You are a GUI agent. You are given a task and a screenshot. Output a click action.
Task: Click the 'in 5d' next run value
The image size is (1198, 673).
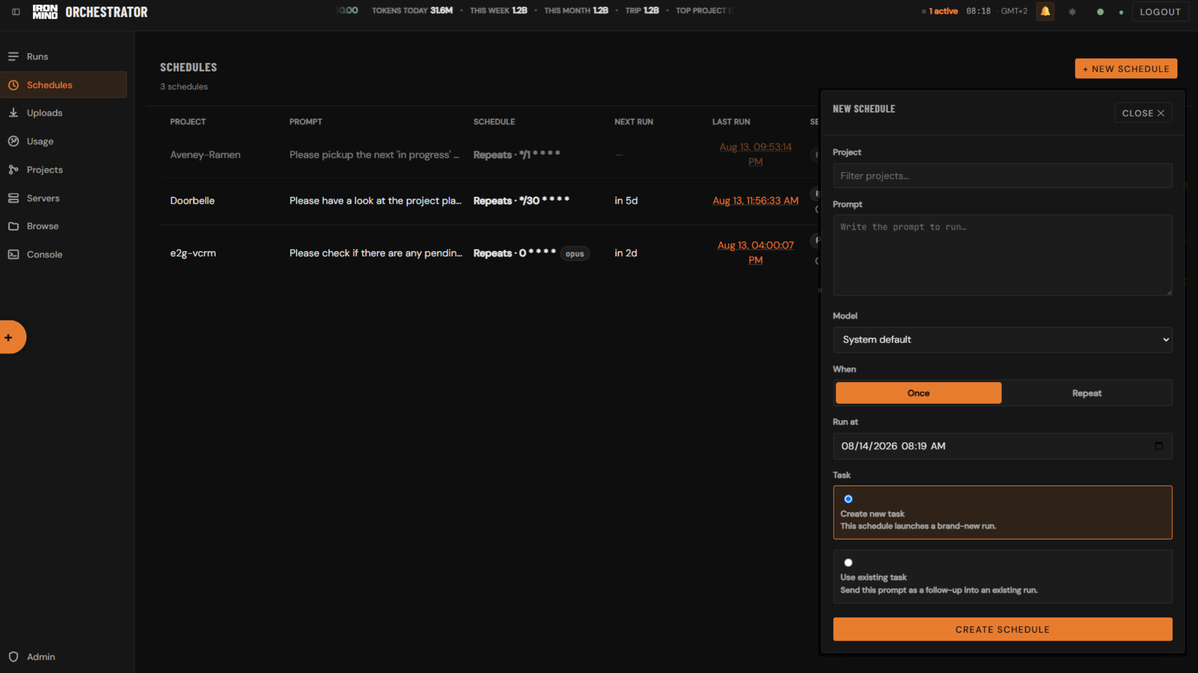coord(626,200)
